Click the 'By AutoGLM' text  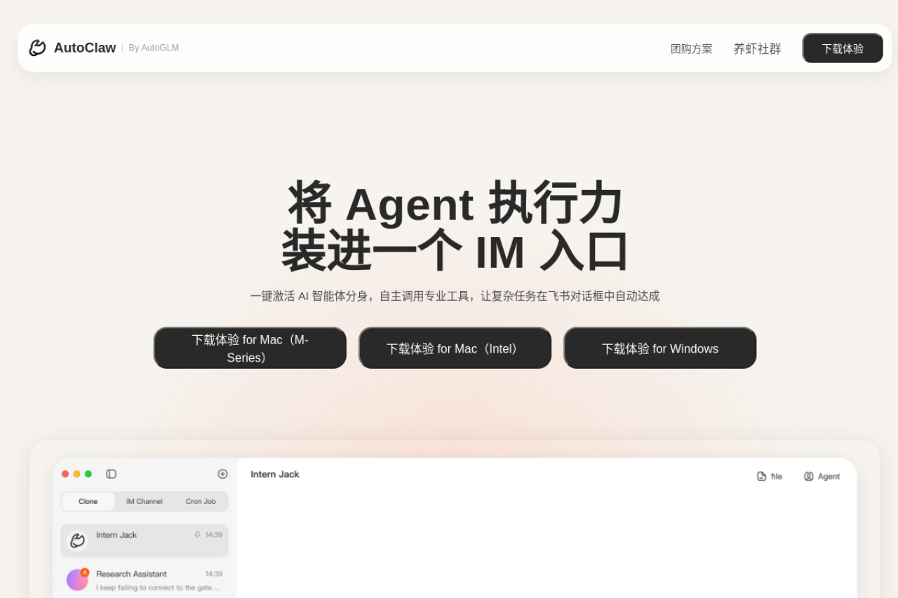coord(154,48)
